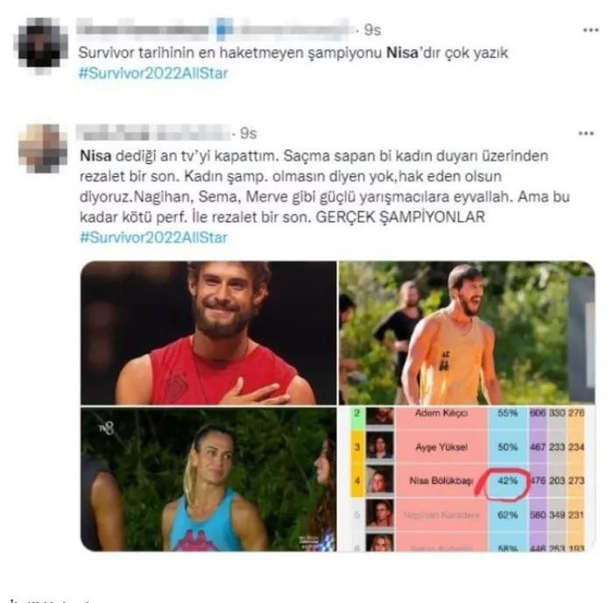
Task: Click the faded Nagihan Karadere row
Action: [467, 514]
